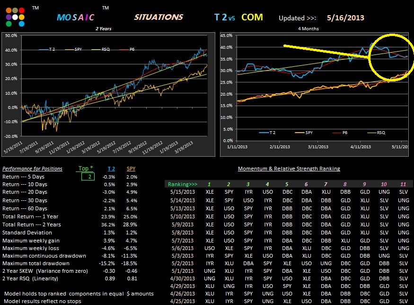Select the 'Total Return --- 1 Year' label
The height and width of the screenshot is (305, 414).
30,216
